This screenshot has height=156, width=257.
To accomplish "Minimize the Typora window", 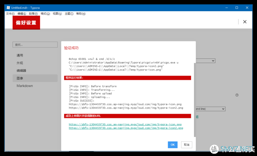I will tap(226, 8).
